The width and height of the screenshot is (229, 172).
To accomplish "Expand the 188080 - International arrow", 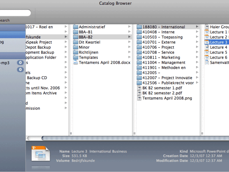I will 197,26.
